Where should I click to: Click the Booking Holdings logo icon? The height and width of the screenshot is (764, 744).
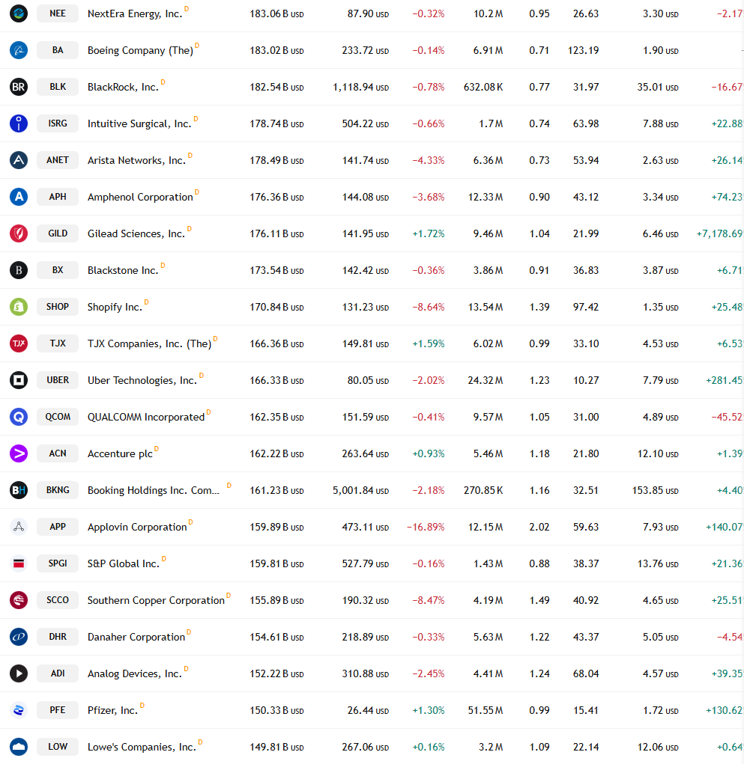[19, 490]
